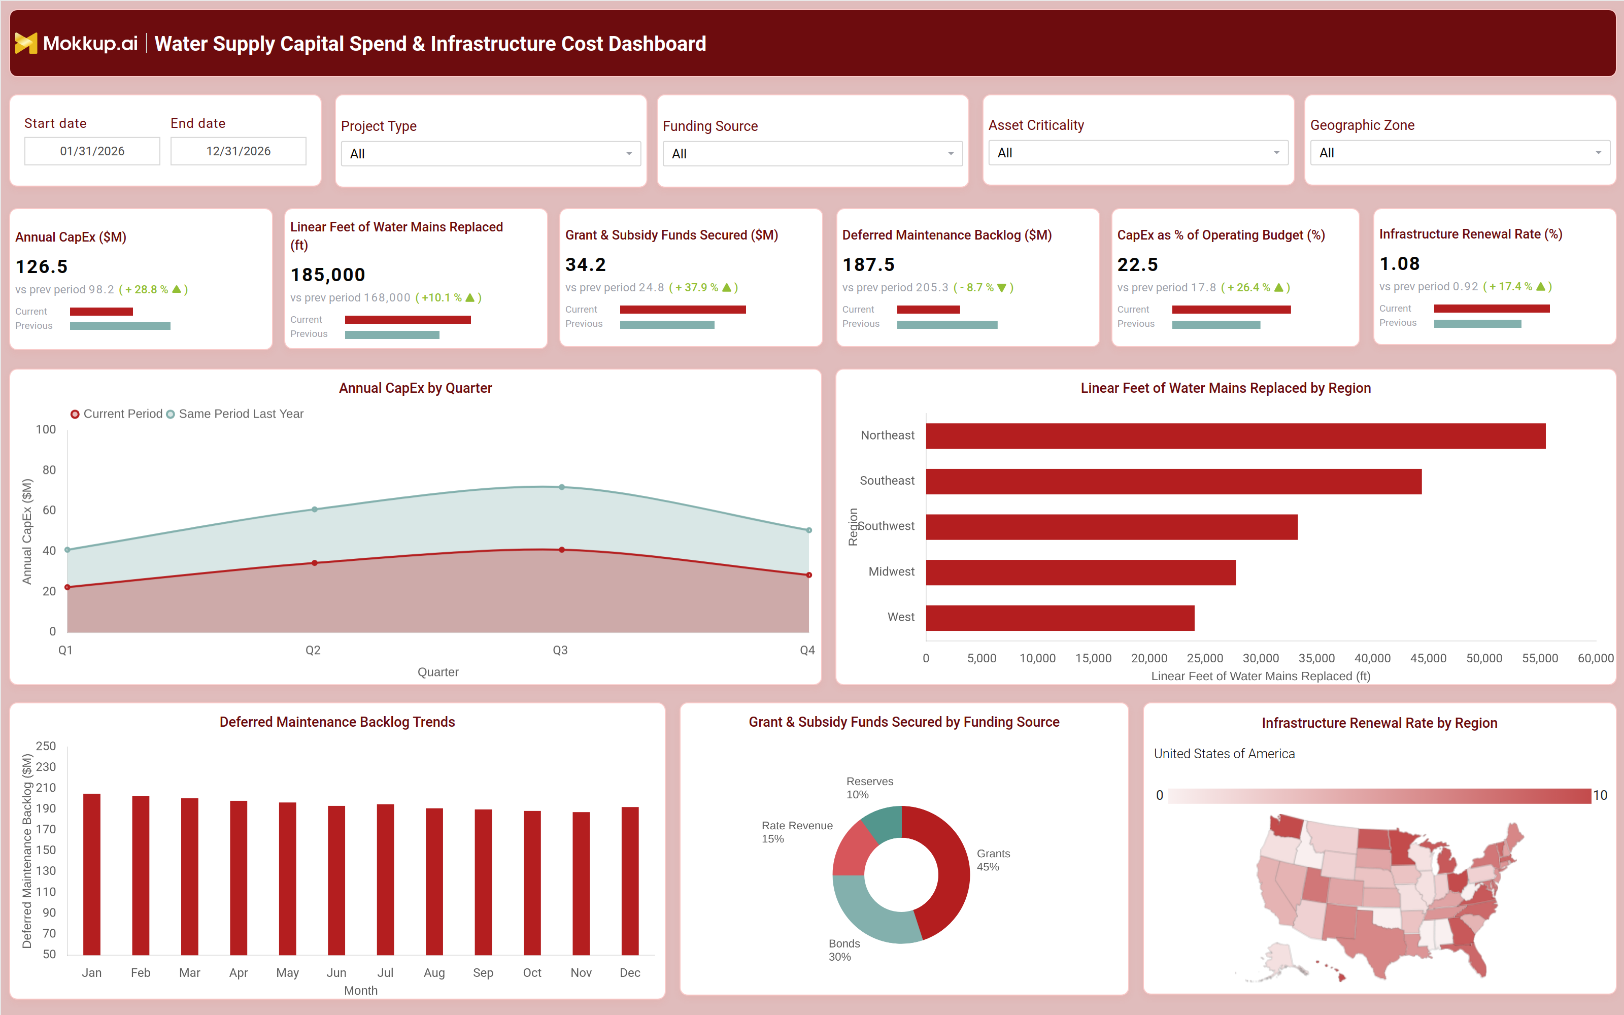The width and height of the screenshot is (1624, 1015).
Task: Select the Midwest bar in region chart
Action: [1080, 572]
